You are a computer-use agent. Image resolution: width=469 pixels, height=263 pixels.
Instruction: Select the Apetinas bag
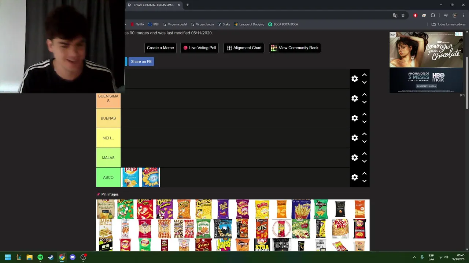[301, 229]
